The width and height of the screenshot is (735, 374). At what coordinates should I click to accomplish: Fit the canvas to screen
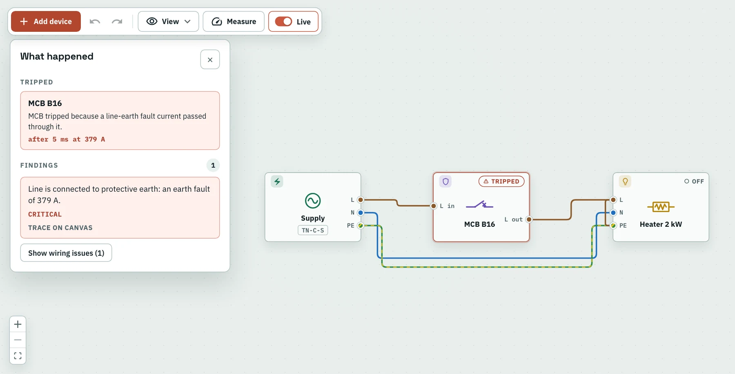pos(18,356)
